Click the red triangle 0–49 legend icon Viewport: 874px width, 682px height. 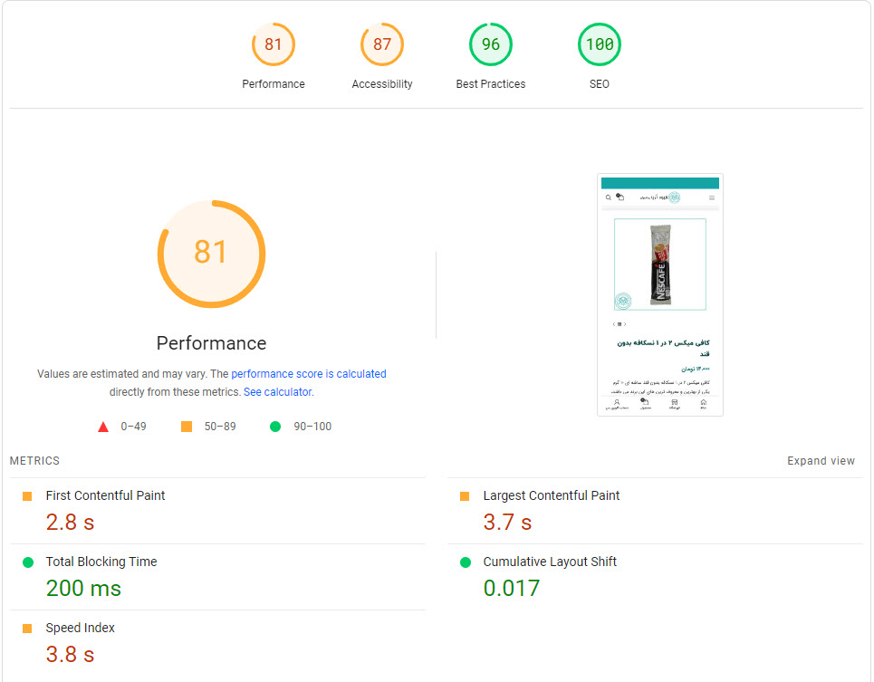[103, 427]
